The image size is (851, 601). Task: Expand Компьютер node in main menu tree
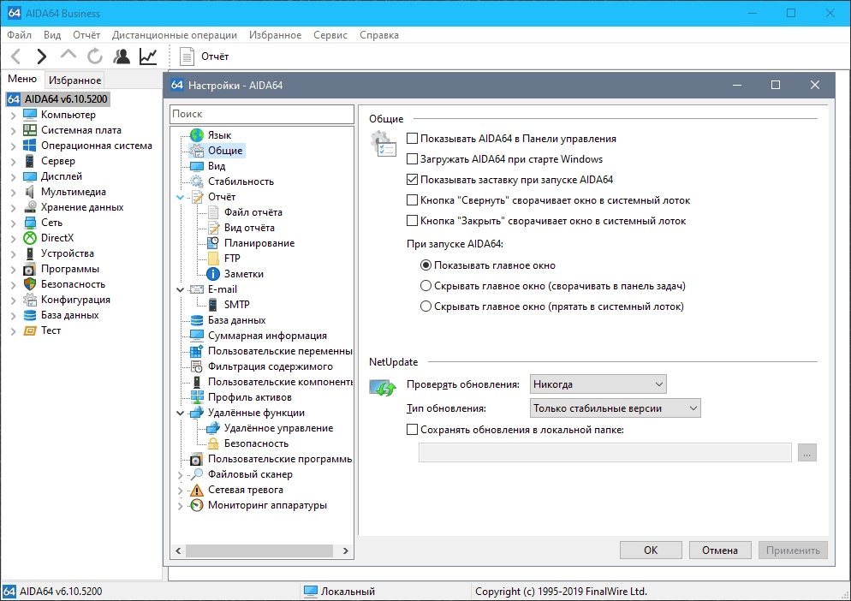point(14,115)
